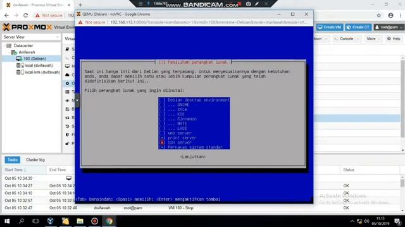Open the Console dropdown arrow
Image resolution: width=405 pixels, height=227 pixels.
(x=358, y=38)
